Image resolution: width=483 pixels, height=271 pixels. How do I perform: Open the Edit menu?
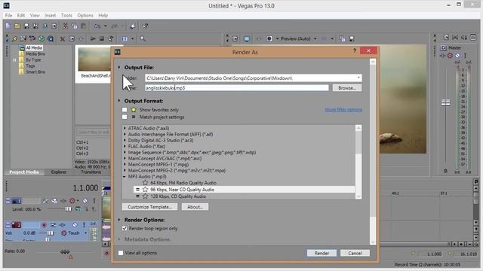(21, 15)
